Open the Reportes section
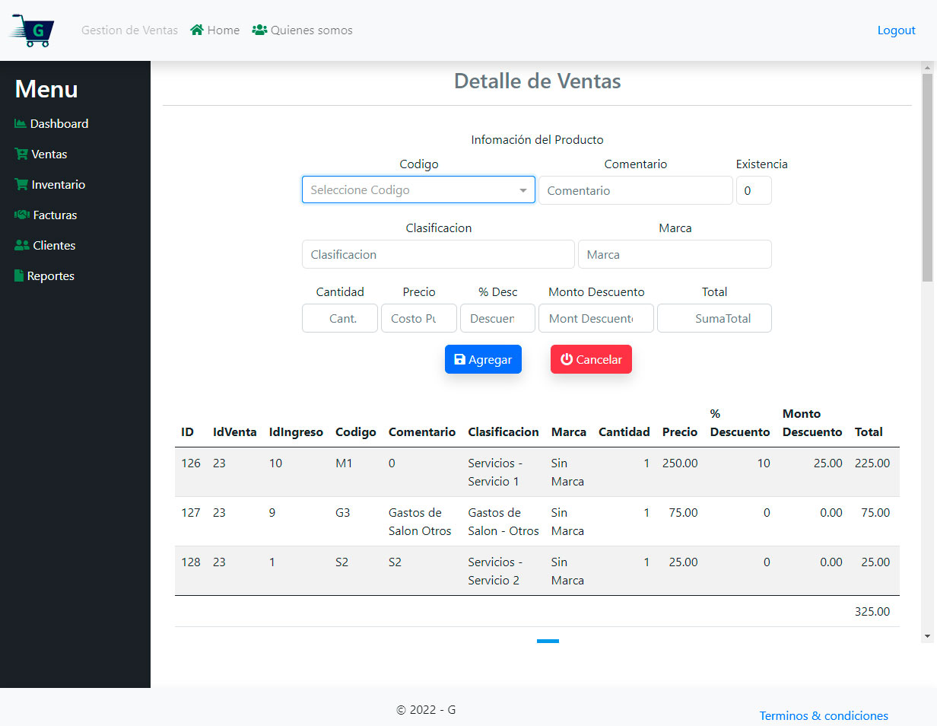 (44, 275)
